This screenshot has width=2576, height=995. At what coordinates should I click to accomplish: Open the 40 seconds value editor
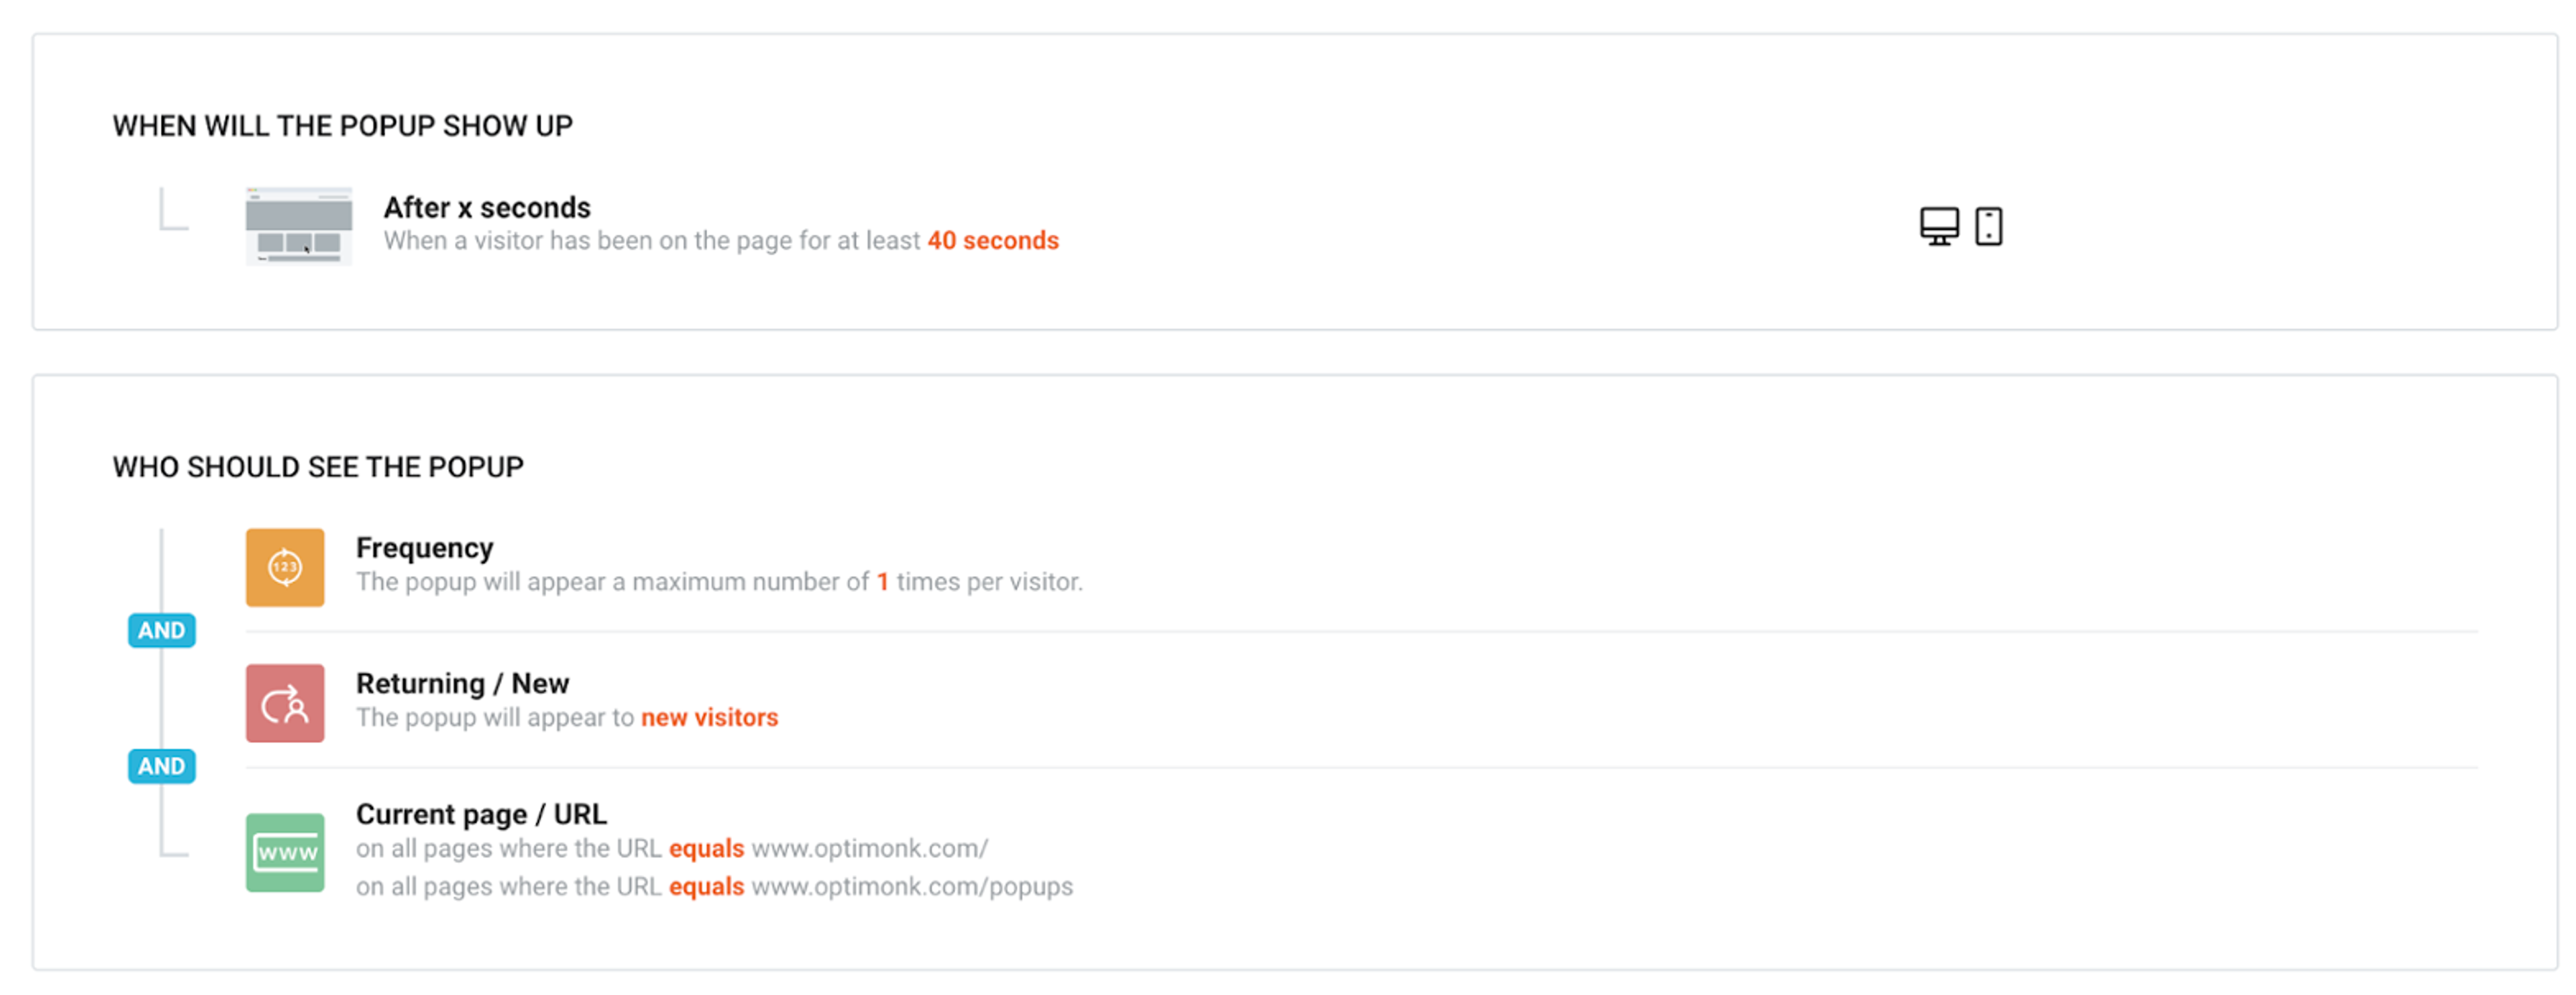993,240
